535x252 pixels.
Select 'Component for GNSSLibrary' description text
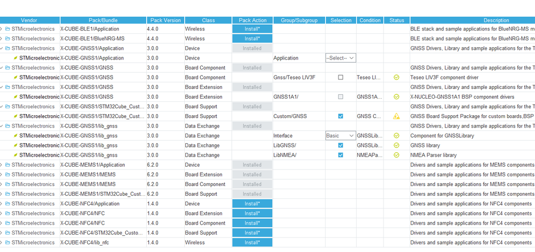point(442,136)
